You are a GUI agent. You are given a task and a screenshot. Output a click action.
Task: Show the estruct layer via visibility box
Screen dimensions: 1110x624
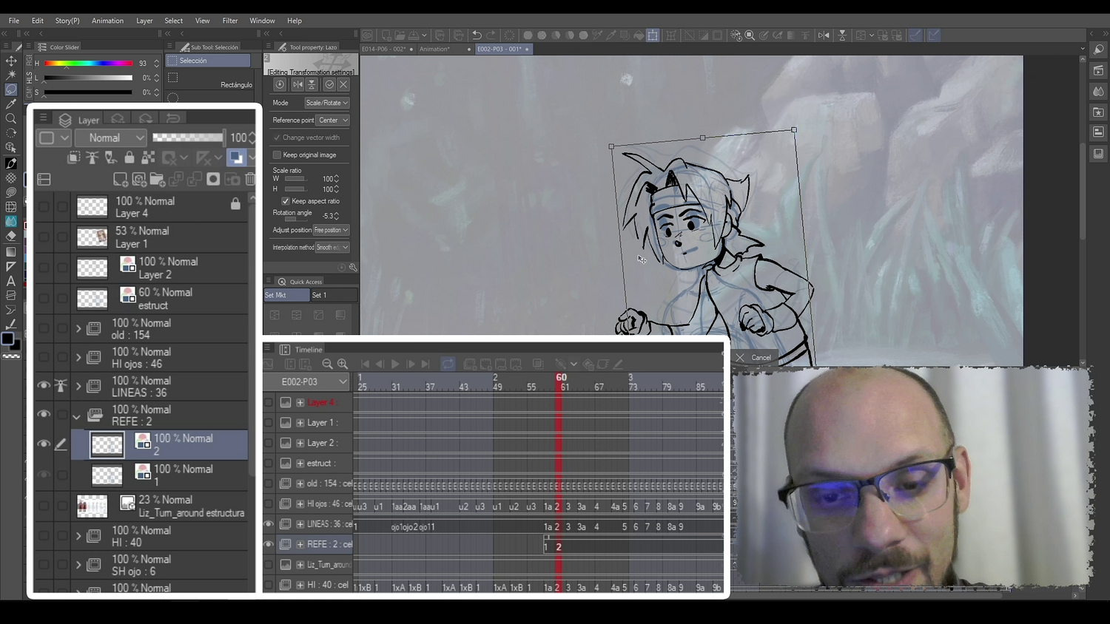(44, 298)
